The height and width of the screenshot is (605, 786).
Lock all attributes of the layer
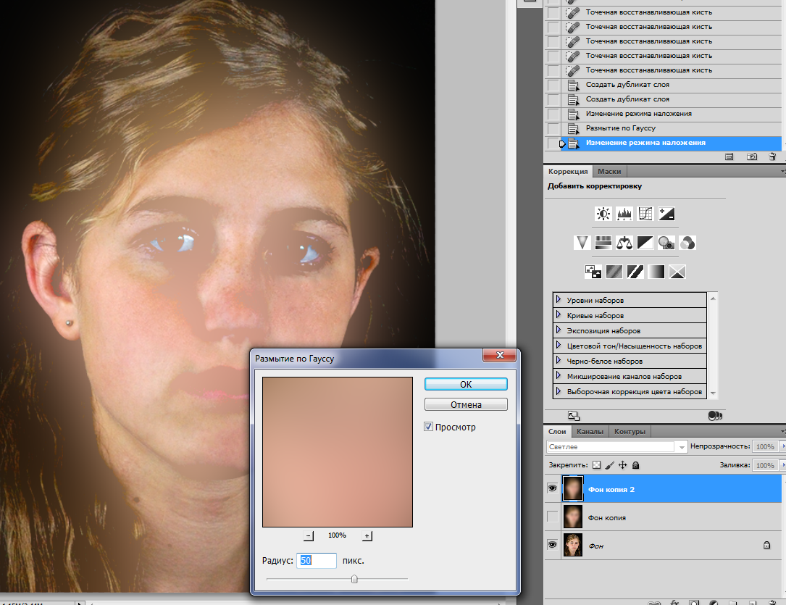click(x=635, y=465)
